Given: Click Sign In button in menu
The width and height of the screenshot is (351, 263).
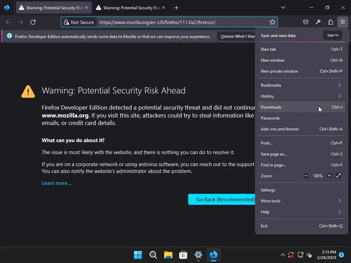Looking at the screenshot, I should 332,35.
